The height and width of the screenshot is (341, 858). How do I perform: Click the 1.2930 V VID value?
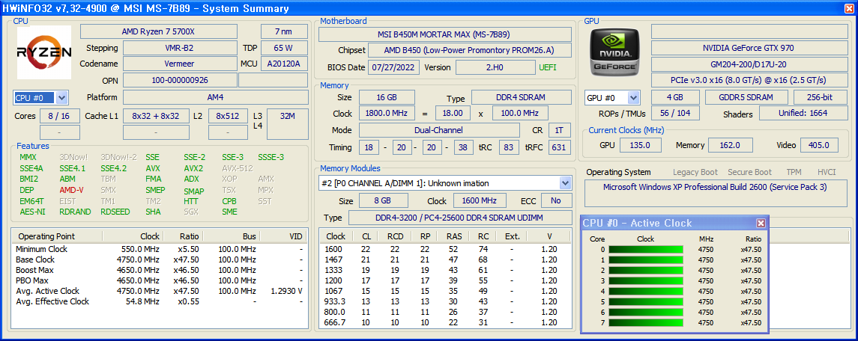(x=287, y=291)
